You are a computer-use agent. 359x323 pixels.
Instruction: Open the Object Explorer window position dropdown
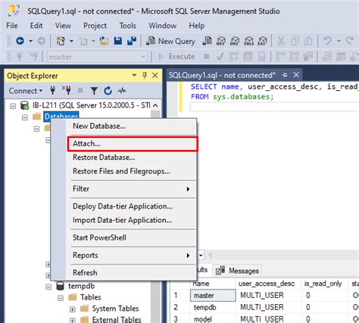[134, 75]
